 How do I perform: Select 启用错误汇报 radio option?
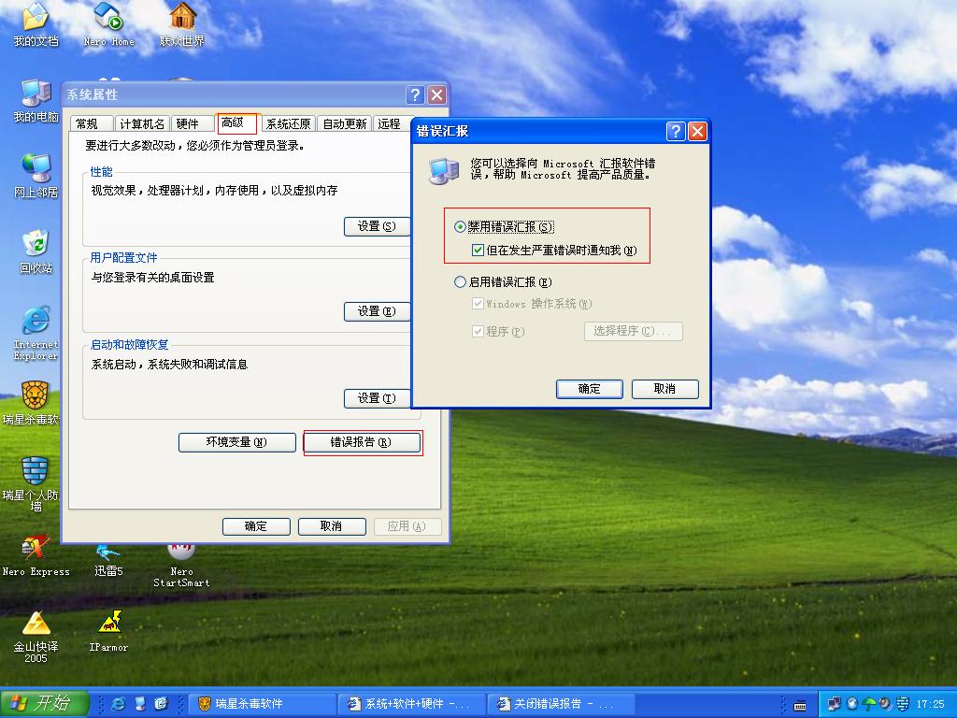pyautogui.click(x=503, y=282)
